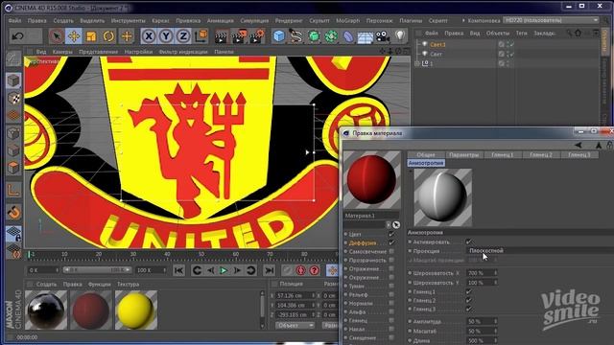Click frame 40 on the timeline ruler
This screenshot has width=614, height=345.
click(x=167, y=255)
